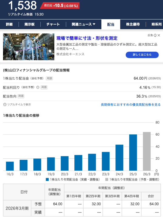This screenshot has height=218, width=163.
Task: Go to the チャート tab
Action: click(53, 24)
